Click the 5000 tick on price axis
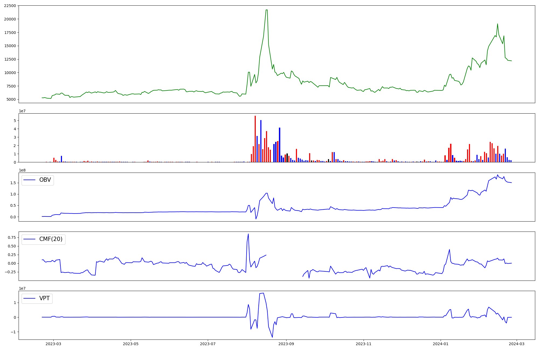Screen dimensions: 539x350 [x=11, y=99]
